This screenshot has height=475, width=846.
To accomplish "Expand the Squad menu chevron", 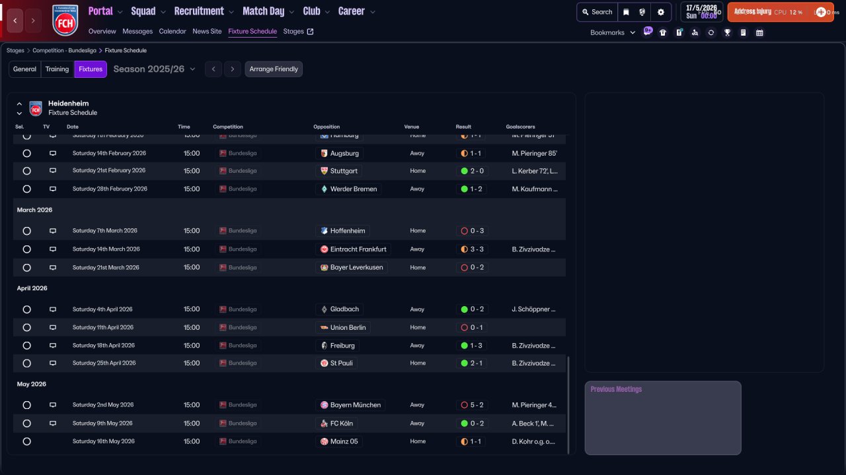I will [163, 12].
